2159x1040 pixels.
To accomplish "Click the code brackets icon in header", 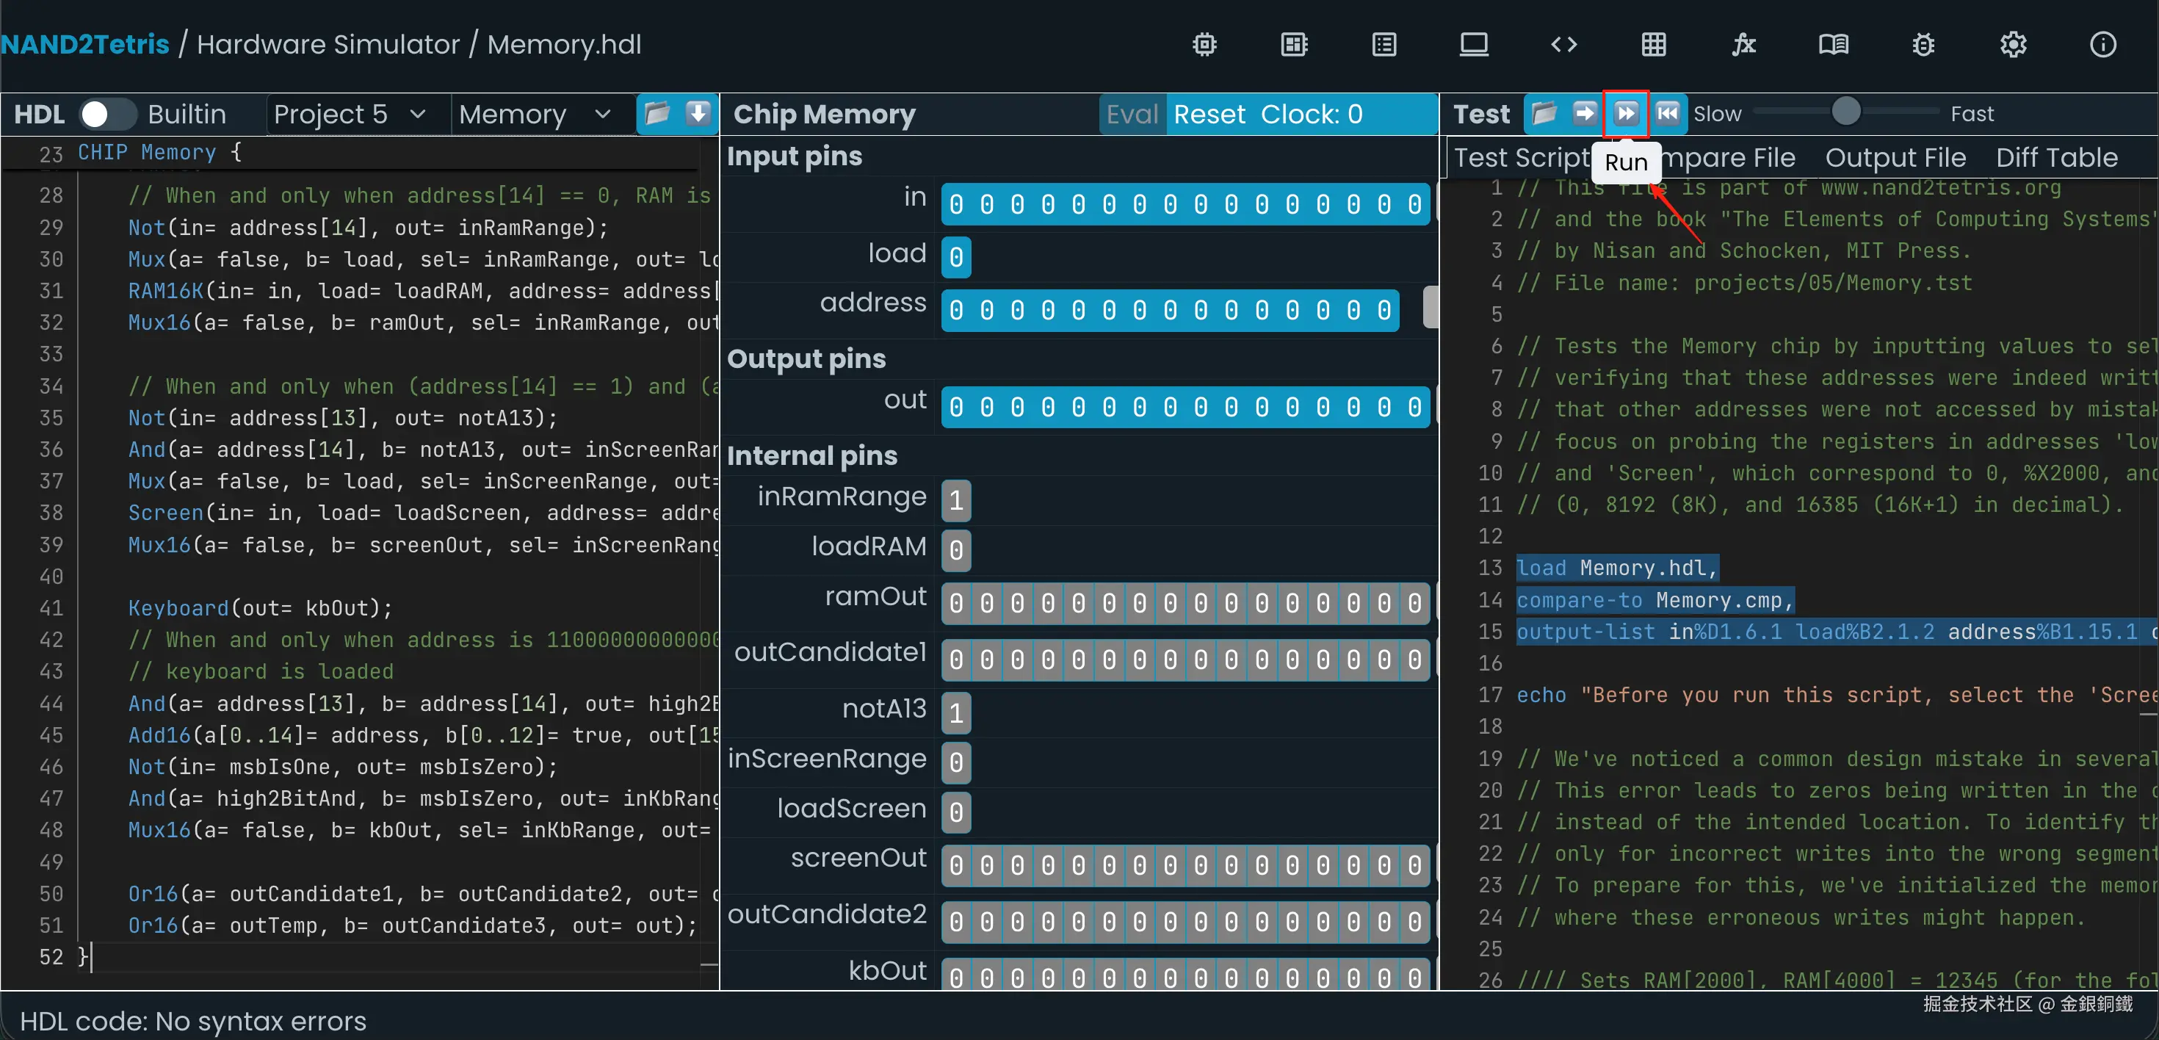I will tap(1563, 44).
